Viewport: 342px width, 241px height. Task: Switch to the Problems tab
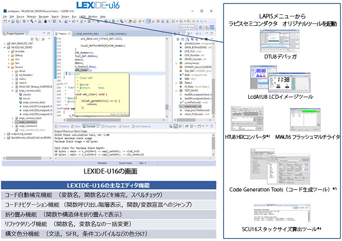[x=61, y=126]
